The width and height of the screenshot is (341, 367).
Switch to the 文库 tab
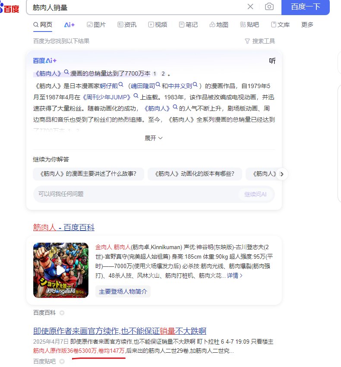280,25
